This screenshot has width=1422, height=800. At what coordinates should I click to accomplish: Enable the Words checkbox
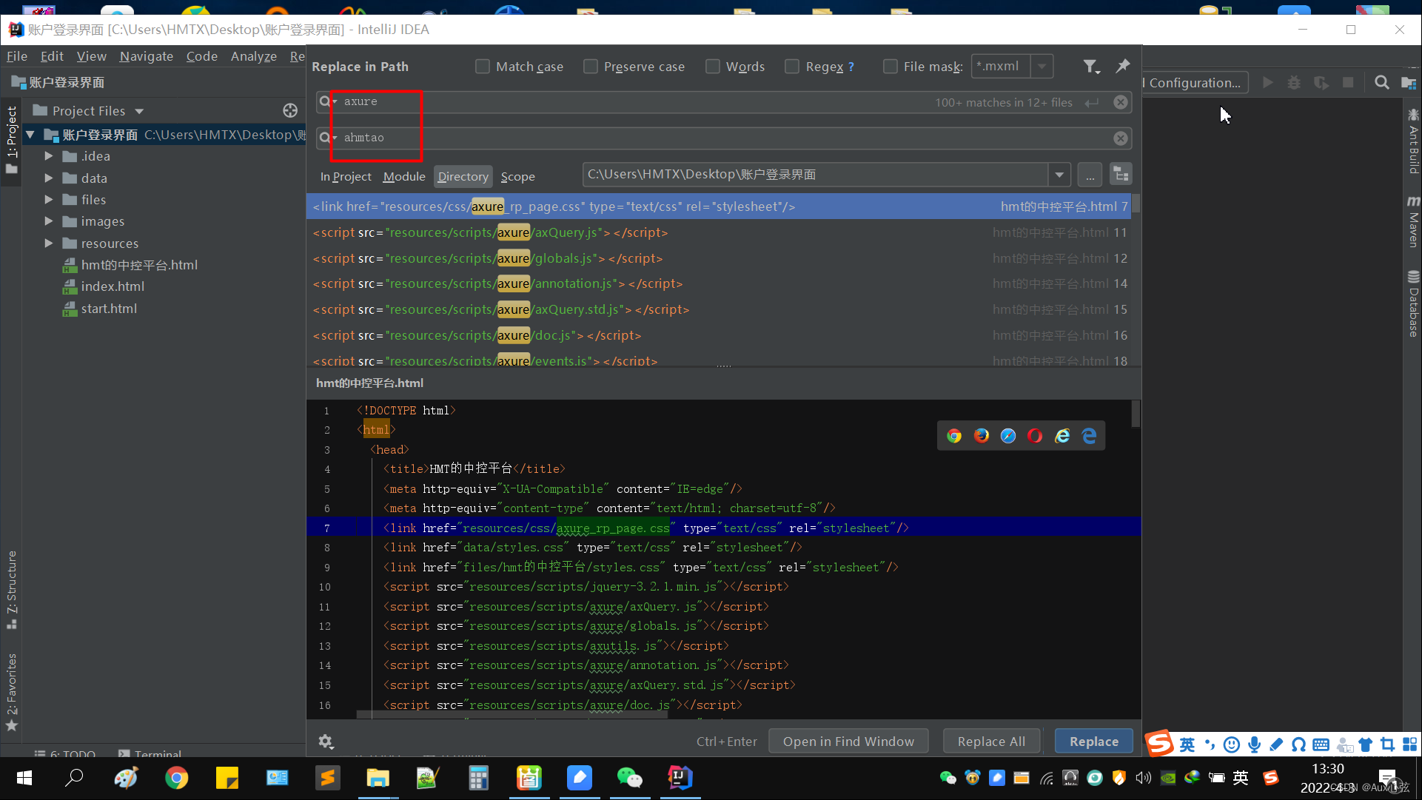point(713,67)
